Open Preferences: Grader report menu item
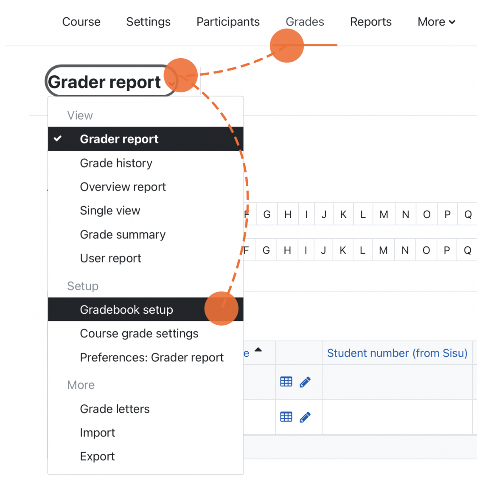Viewport: 477px width, 484px height. (152, 357)
